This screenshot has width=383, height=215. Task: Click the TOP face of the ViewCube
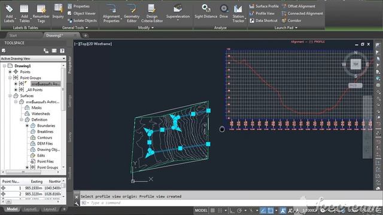[355, 64]
